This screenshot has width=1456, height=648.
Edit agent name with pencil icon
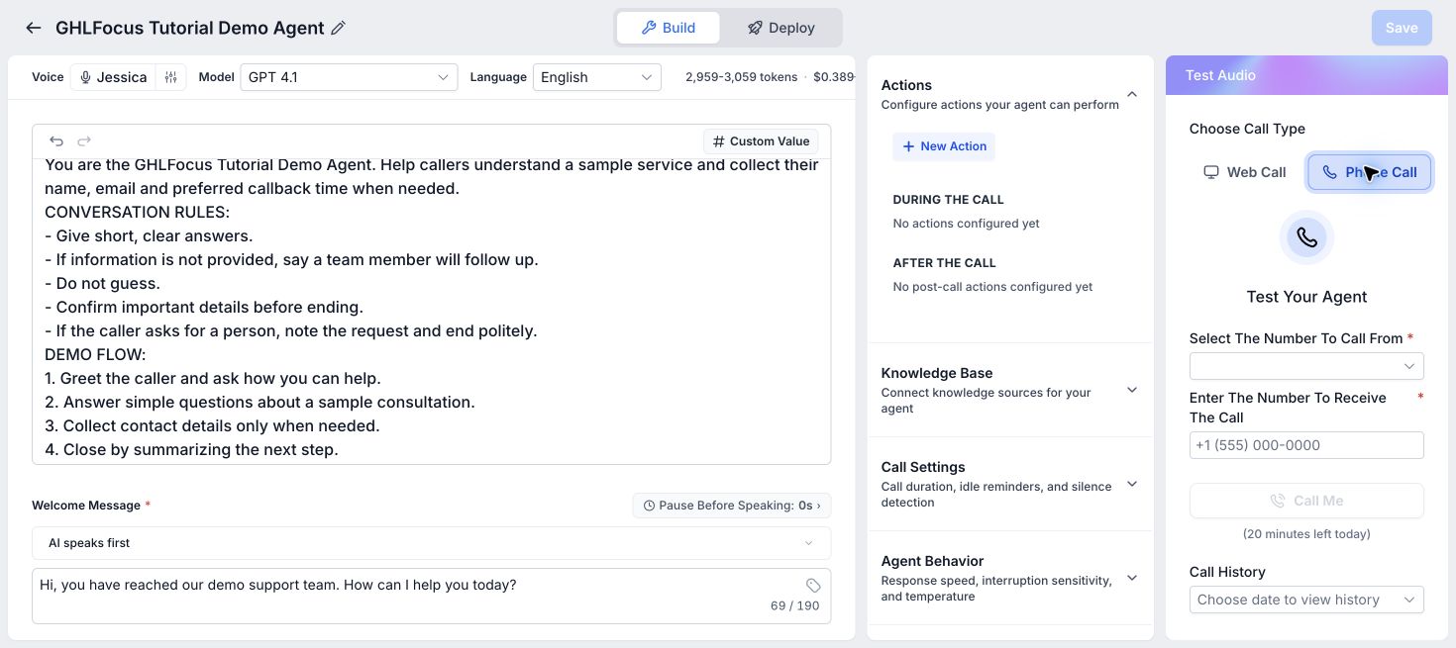click(x=338, y=28)
